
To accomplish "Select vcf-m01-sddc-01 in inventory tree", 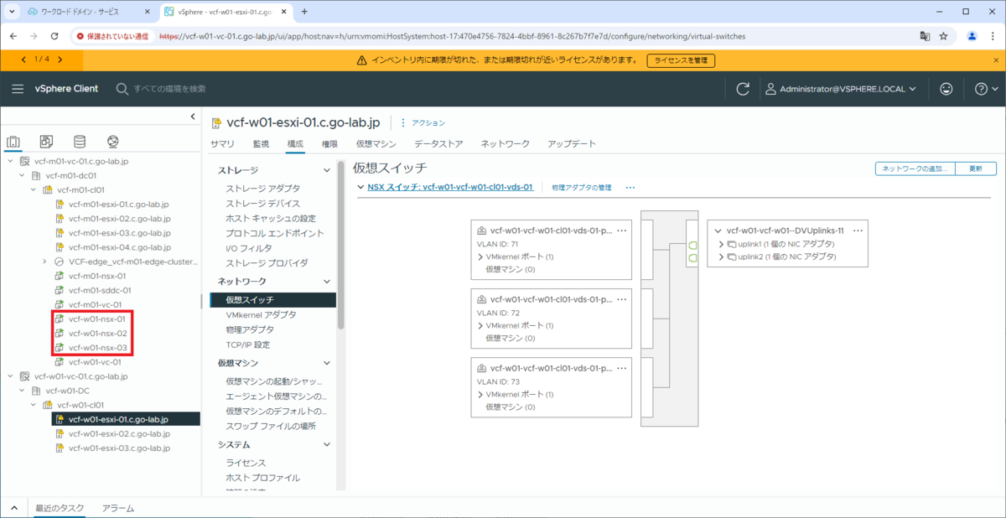I will coord(100,290).
